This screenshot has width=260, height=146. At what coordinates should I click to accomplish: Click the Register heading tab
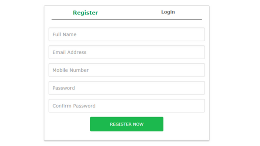coord(85,13)
